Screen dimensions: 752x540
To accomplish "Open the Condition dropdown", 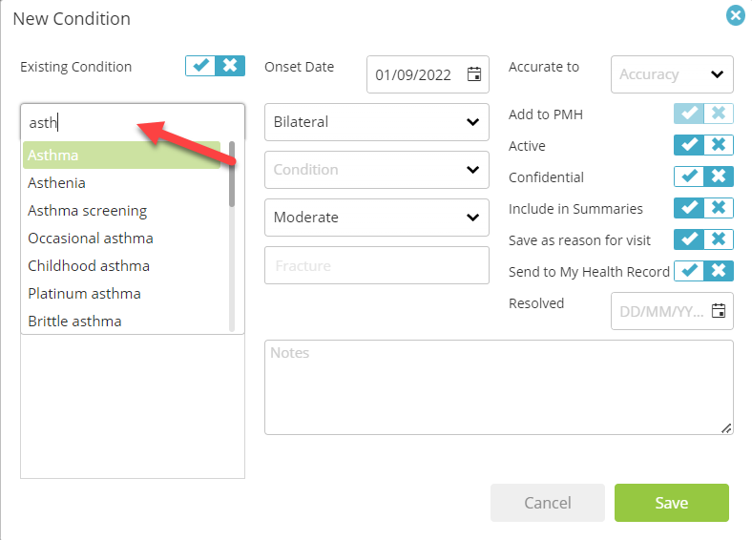I will [x=377, y=170].
